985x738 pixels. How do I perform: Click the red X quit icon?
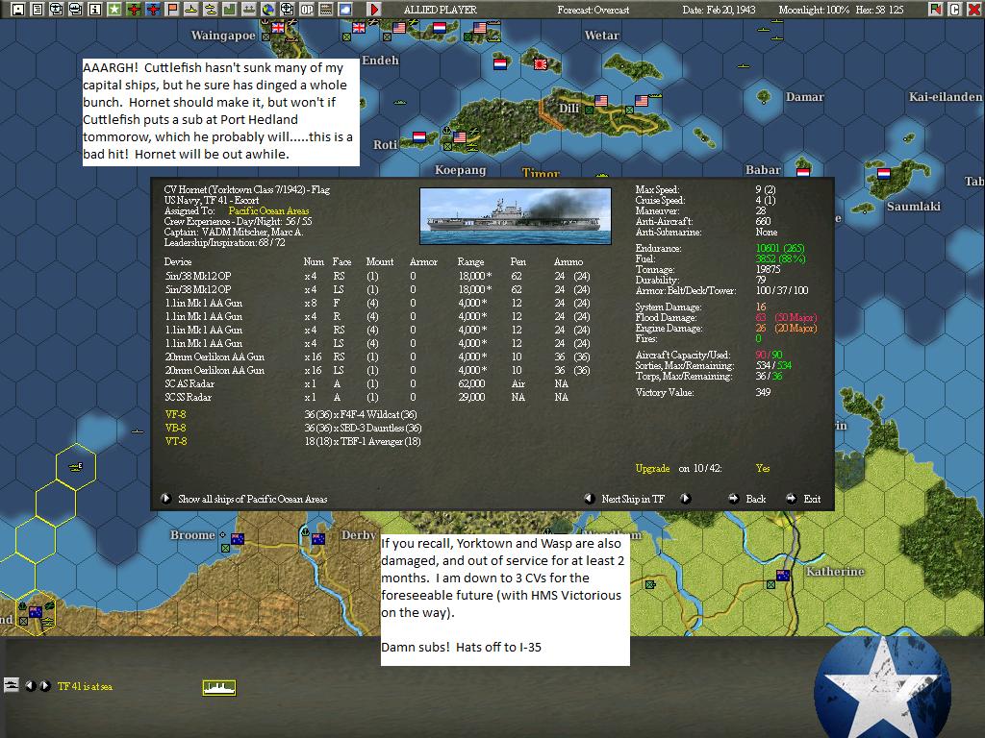tap(974, 10)
